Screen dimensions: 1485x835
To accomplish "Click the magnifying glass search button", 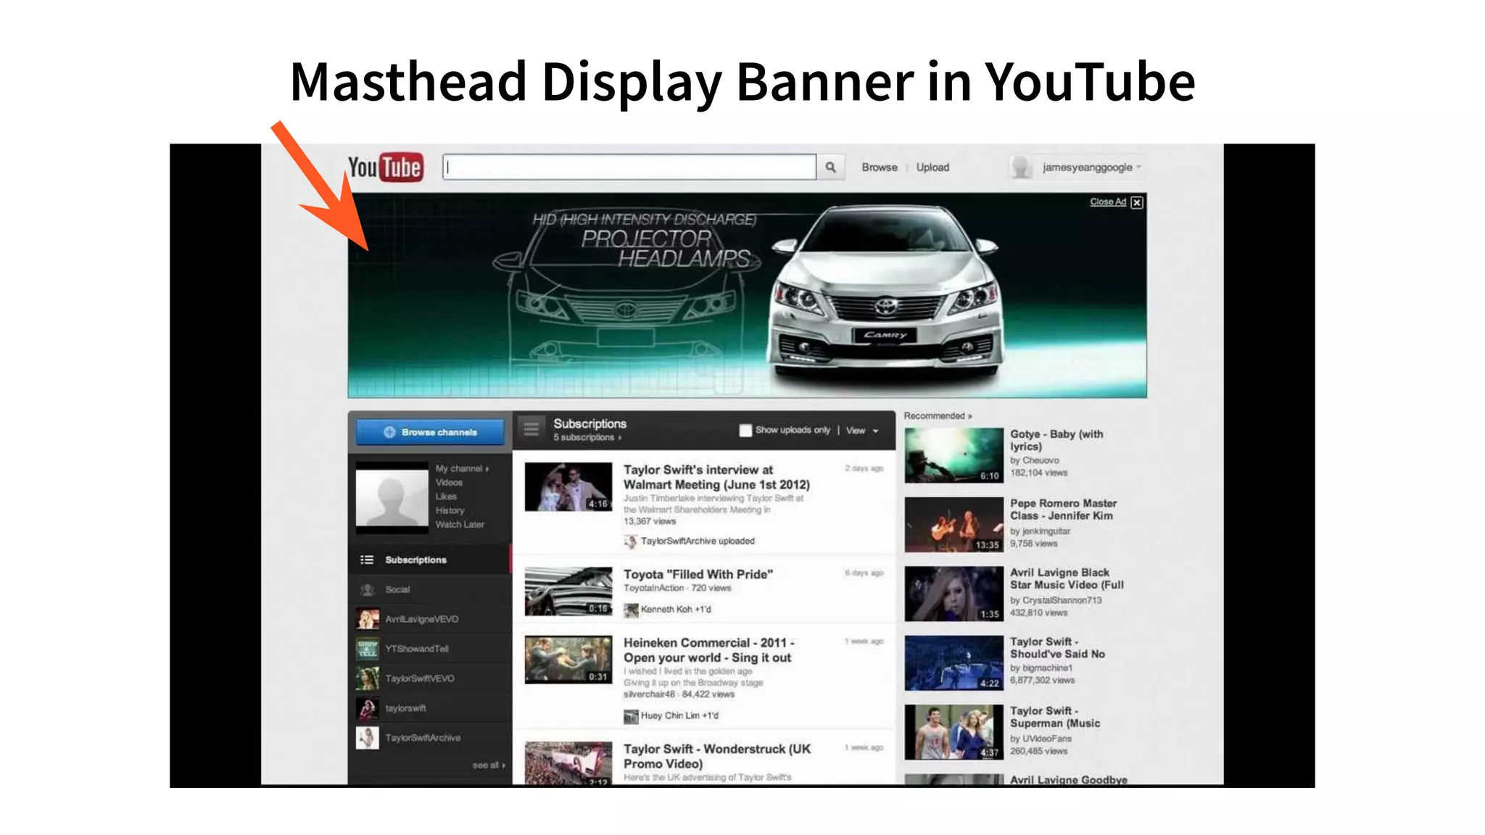I will [x=830, y=167].
